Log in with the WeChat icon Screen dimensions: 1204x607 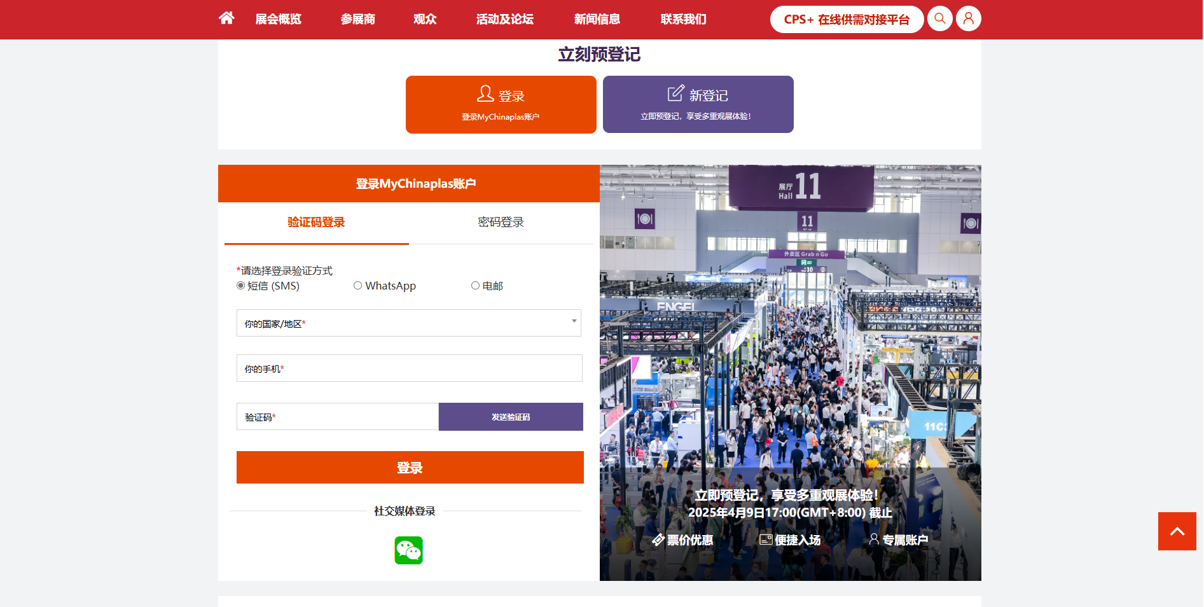(408, 550)
